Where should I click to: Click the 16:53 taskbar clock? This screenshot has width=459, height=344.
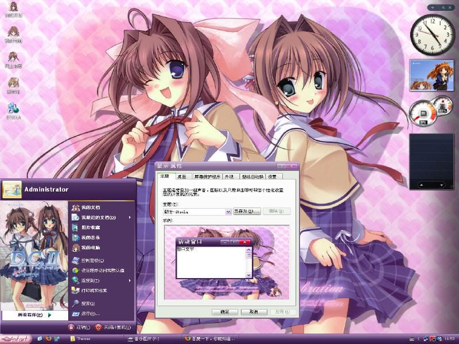point(450,339)
